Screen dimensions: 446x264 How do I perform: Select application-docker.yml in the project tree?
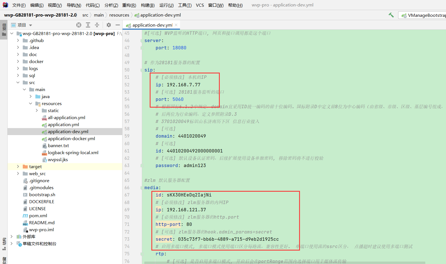pyautogui.click(x=71, y=138)
